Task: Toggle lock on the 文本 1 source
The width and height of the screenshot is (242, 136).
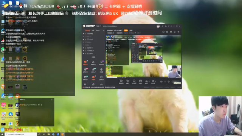Action: pos(86,39)
